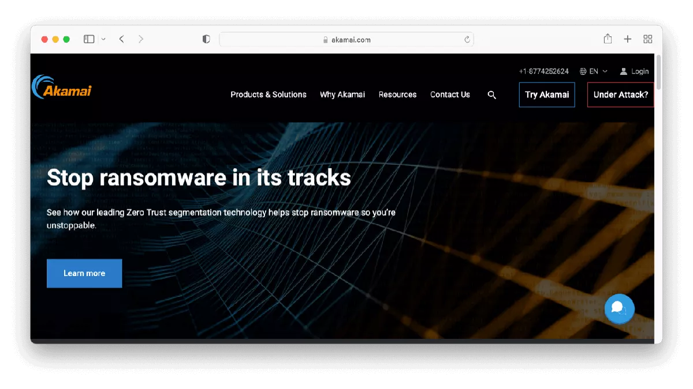Viewport: 693px width, 389px height.
Task: Click the Safari share icon
Action: [x=608, y=39]
